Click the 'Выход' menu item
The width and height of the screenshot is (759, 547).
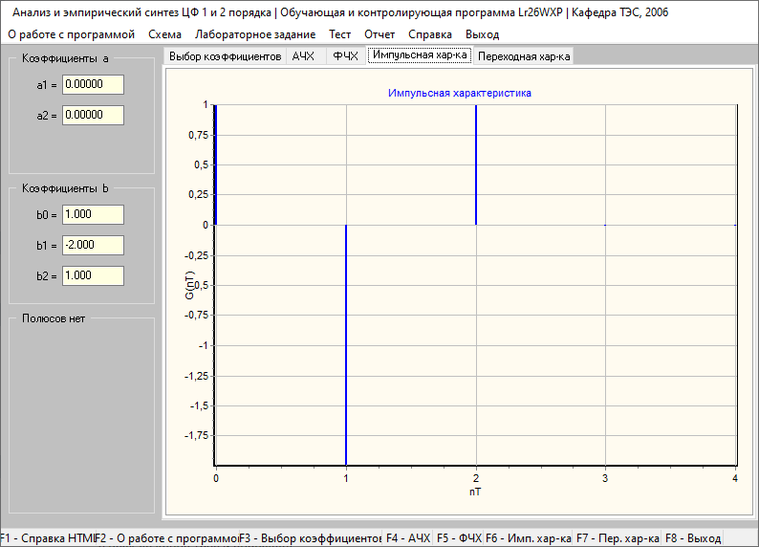click(482, 34)
